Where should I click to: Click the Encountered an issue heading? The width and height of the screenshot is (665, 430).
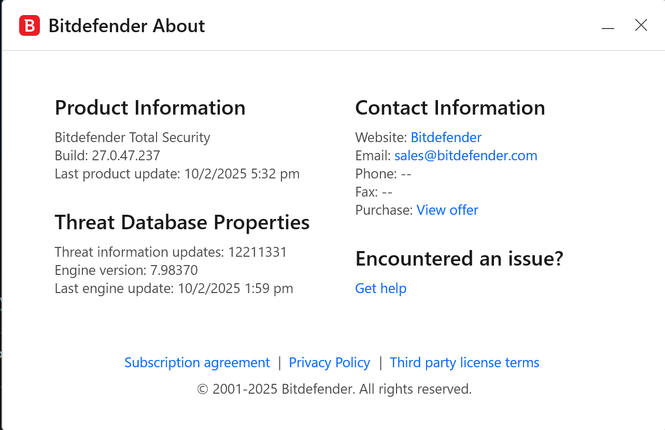point(459,258)
